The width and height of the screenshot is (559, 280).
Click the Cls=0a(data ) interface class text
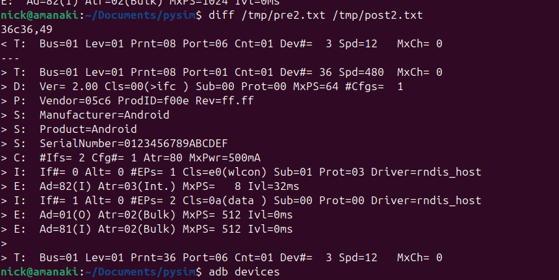coord(225,200)
